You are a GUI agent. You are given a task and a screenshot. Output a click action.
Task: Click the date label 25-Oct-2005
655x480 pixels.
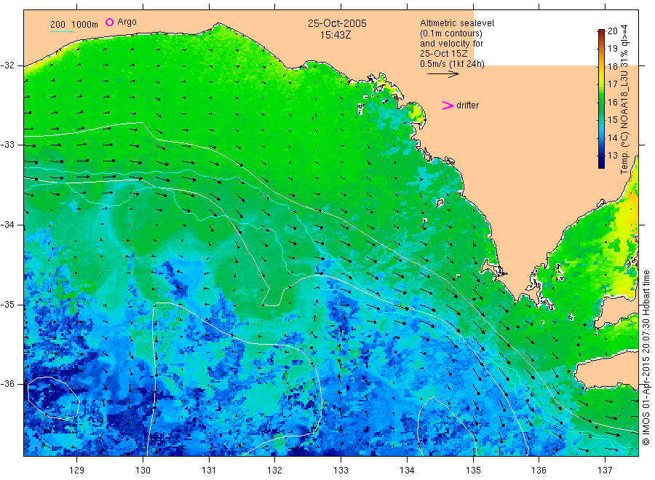(x=337, y=23)
